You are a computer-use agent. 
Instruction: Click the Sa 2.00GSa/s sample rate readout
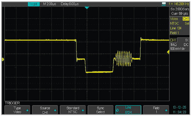tap(180, 9)
